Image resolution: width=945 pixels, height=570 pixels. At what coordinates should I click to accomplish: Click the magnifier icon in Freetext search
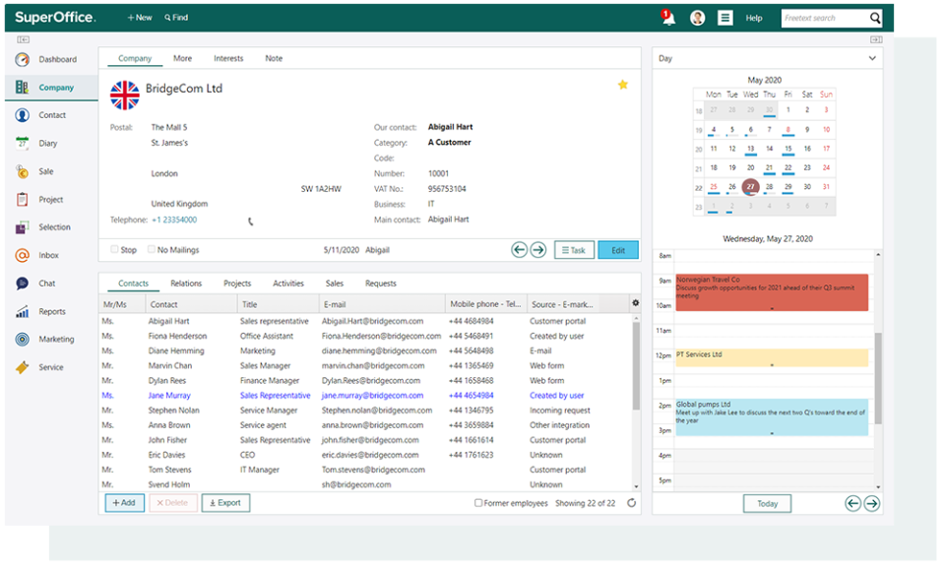coord(874,18)
